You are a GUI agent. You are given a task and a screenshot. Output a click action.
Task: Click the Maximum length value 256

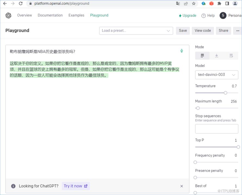(x=234, y=101)
